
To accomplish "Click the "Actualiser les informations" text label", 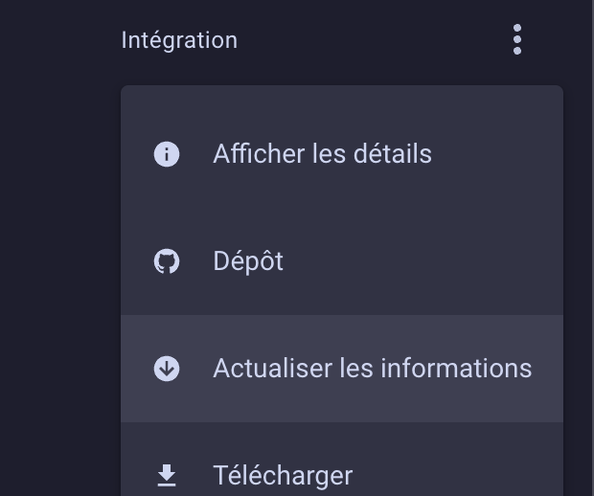I will click(373, 368).
